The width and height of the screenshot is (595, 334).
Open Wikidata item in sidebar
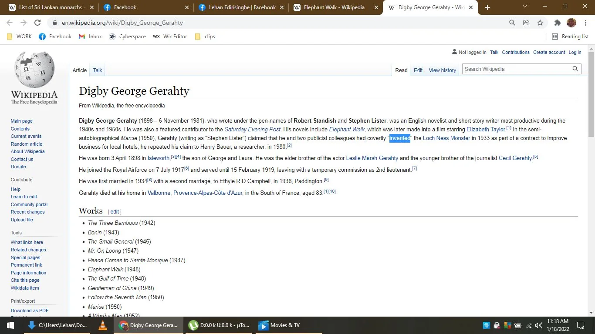(25, 288)
